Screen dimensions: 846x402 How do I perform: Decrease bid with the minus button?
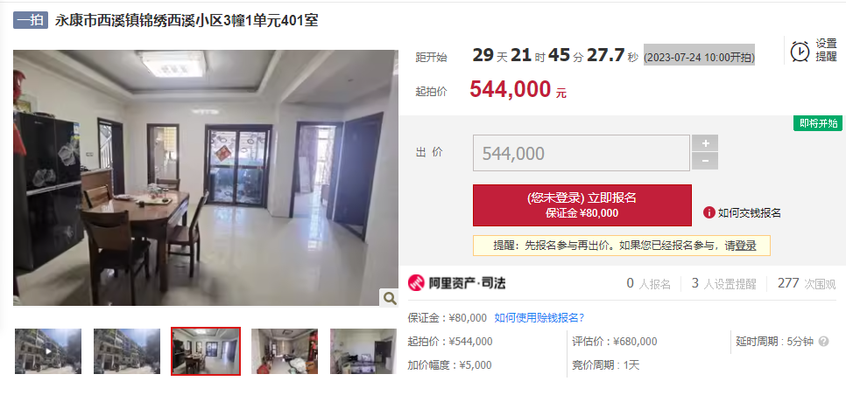click(x=705, y=161)
